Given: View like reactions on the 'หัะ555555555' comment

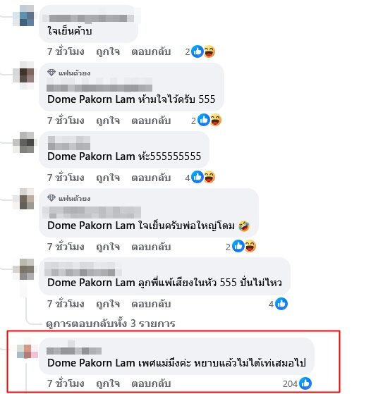Looking at the screenshot, I should pos(197,178).
